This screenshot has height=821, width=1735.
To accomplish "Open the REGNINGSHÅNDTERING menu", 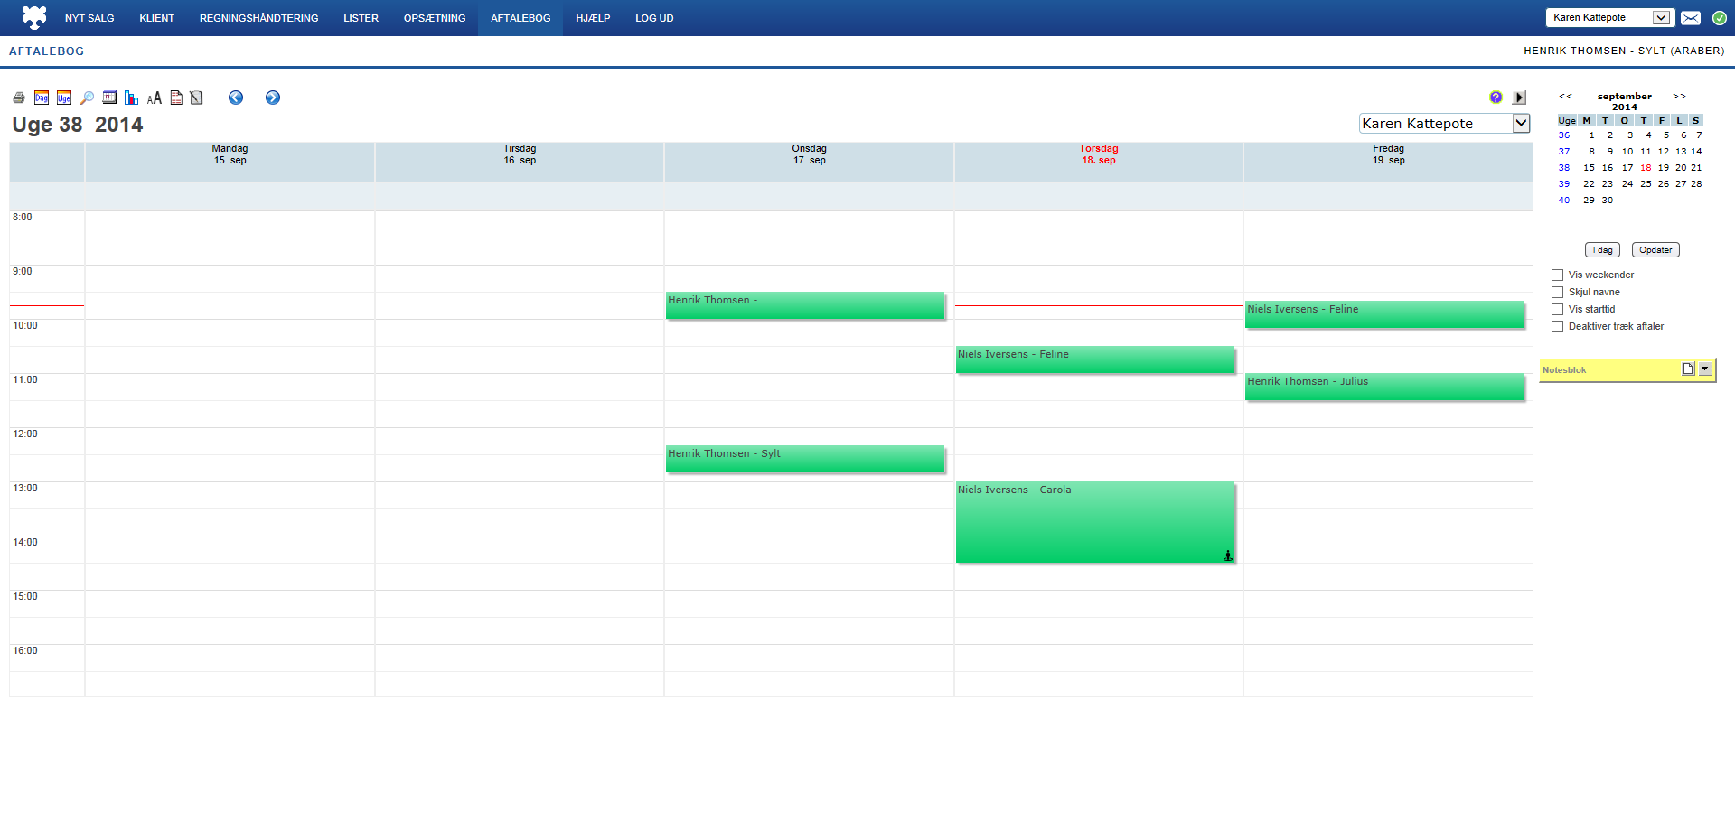I will click(x=258, y=18).
